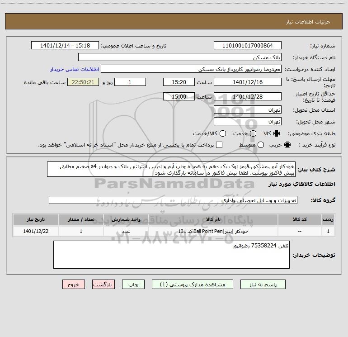
Task: Click the بازگشت back button
Action: 103,285
